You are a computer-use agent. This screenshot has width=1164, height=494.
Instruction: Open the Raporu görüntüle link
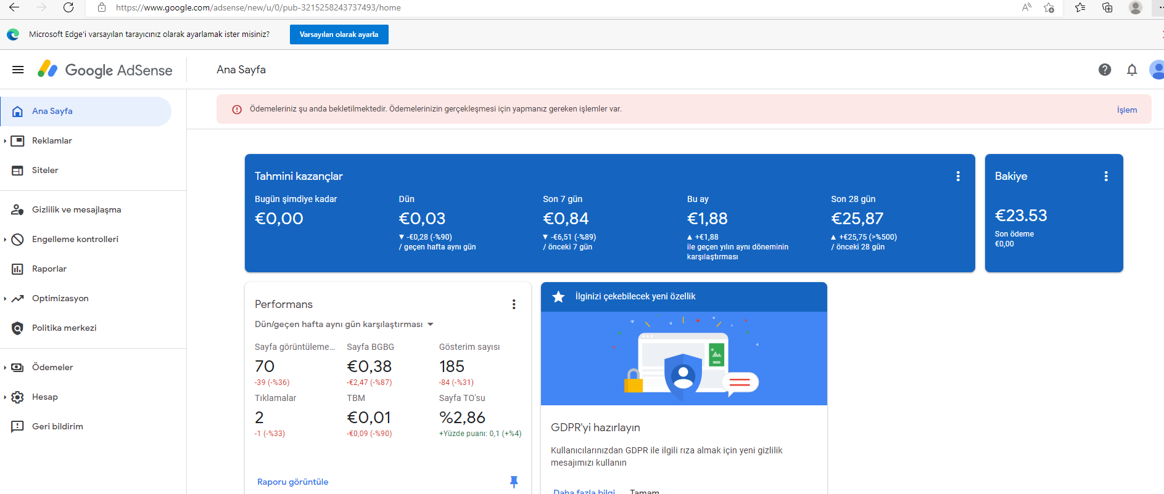click(293, 482)
